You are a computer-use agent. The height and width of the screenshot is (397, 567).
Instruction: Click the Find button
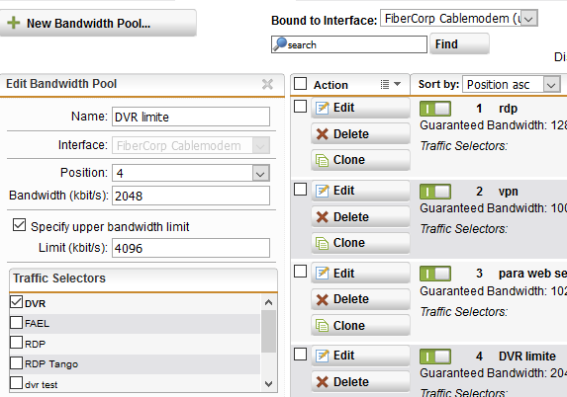(x=459, y=44)
